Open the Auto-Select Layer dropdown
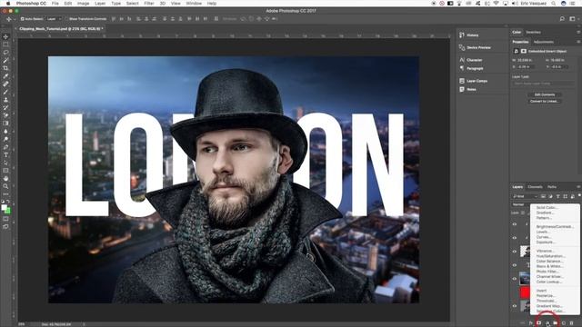The width and height of the screenshot is (582, 327). pos(55,18)
